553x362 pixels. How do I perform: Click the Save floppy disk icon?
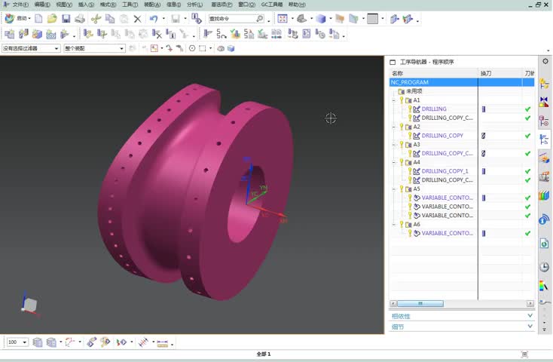(66, 19)
